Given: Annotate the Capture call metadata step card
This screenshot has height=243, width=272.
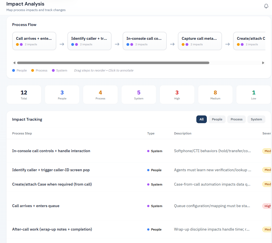Looking at the screenshot, I should (x=200, y=41).
